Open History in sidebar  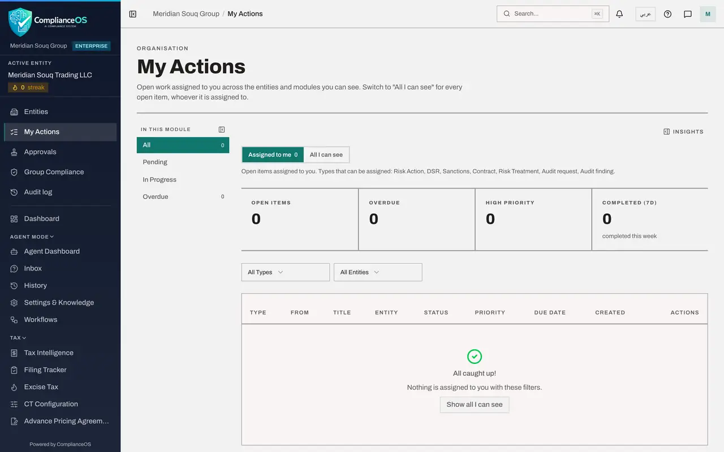[60, 286]
